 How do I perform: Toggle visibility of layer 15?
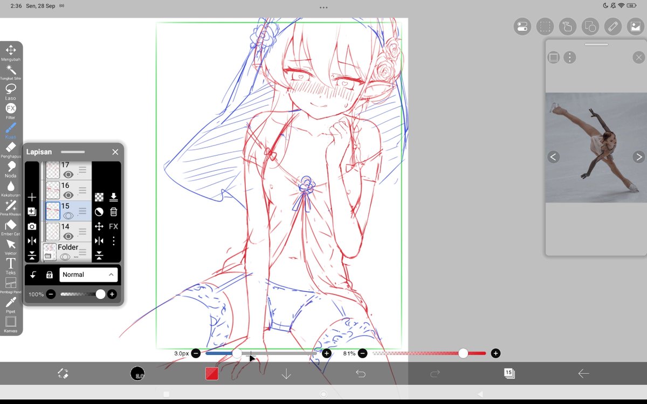[68, 215]
